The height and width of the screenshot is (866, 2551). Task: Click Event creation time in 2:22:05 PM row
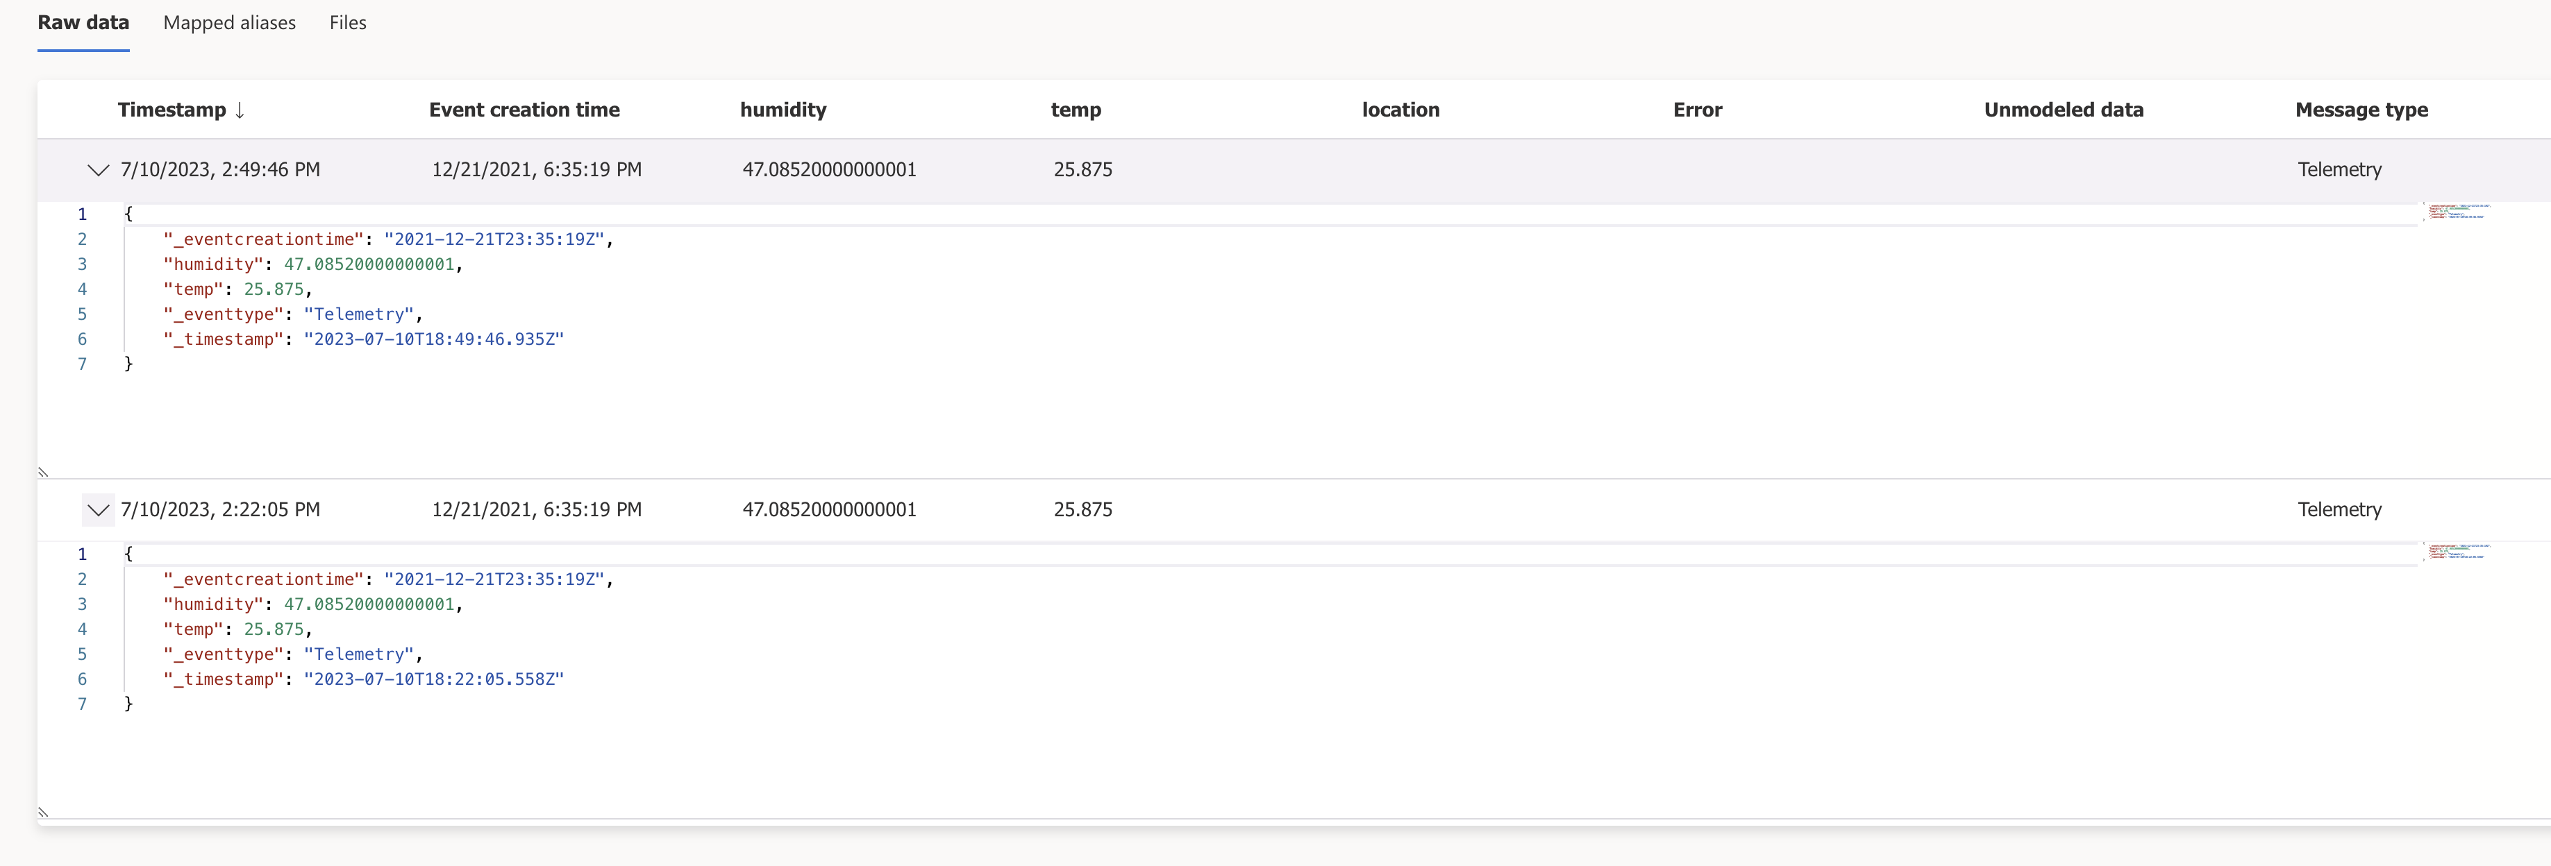[537, 510]
